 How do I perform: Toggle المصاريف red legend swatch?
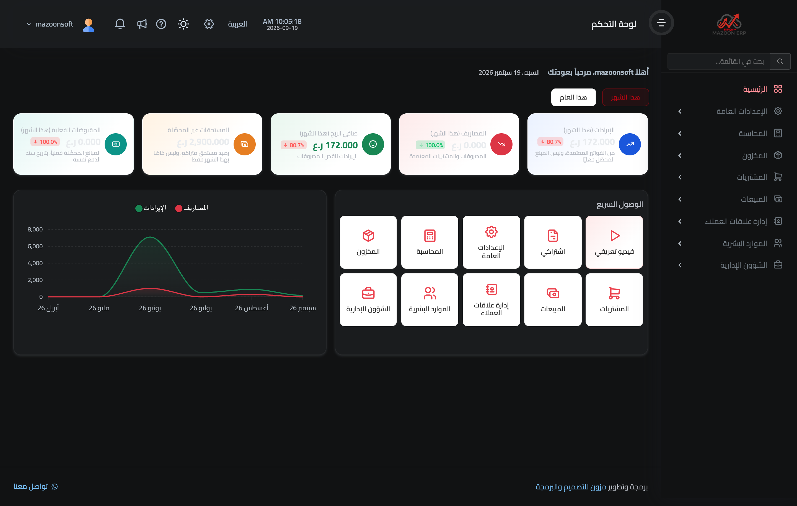pyautogui.click(x=179, y=208)
